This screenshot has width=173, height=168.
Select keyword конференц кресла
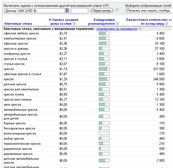[x=17, y=54]
